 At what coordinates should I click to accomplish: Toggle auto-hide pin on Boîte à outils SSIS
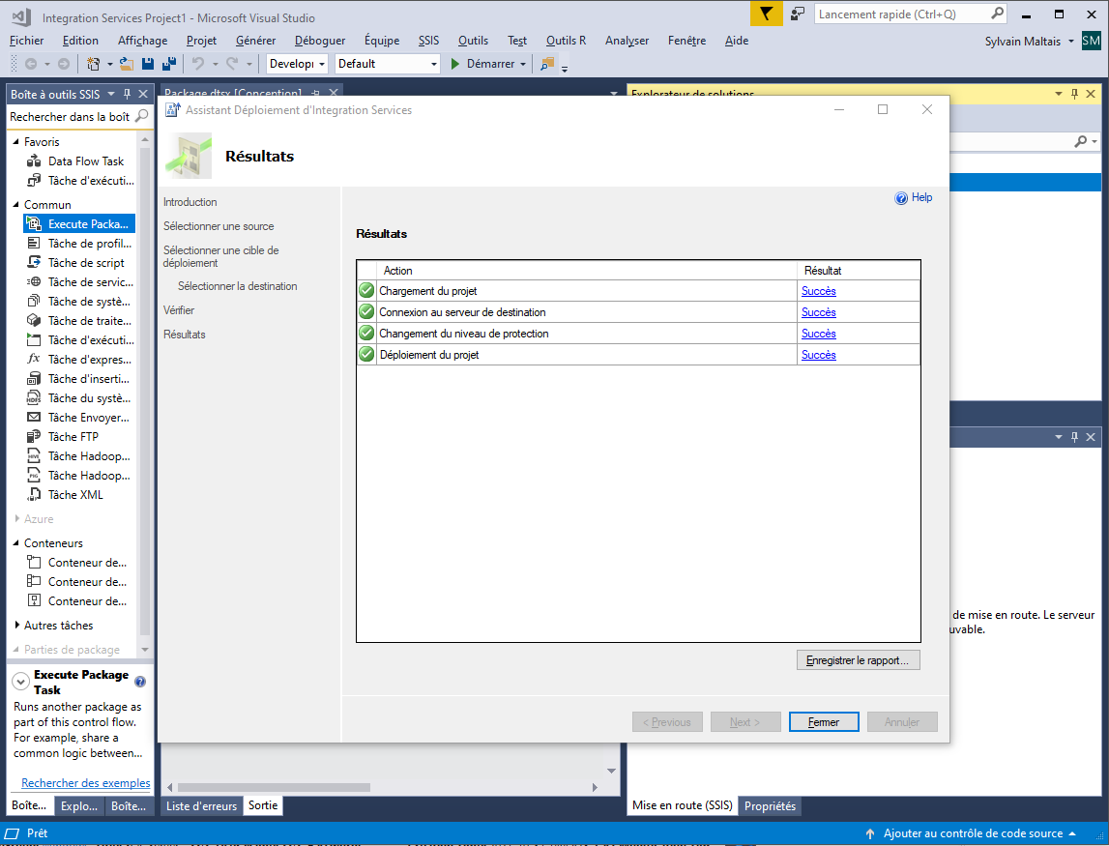click(127, 94)
